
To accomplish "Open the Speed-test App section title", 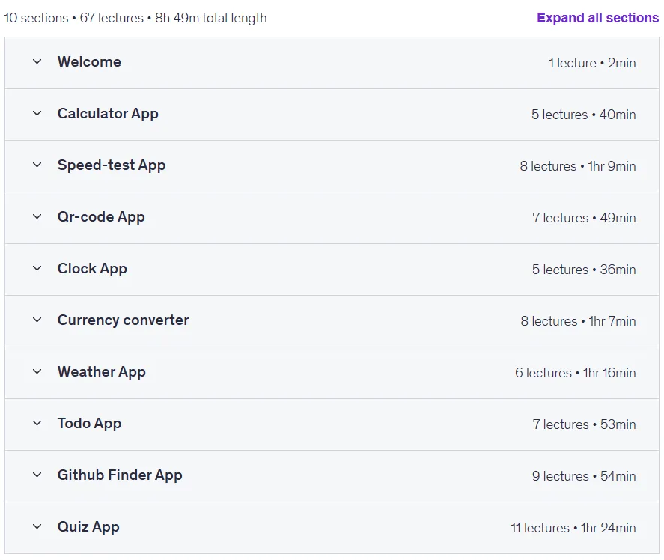I will 112,165.
